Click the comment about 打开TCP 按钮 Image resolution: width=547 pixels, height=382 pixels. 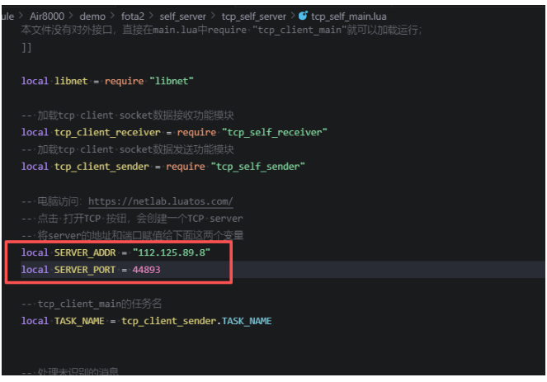(132, 219)
